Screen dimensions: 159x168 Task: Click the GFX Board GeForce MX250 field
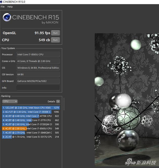coord(38,81)
